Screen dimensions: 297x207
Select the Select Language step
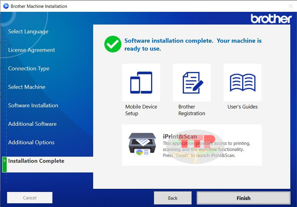(28, 32)
